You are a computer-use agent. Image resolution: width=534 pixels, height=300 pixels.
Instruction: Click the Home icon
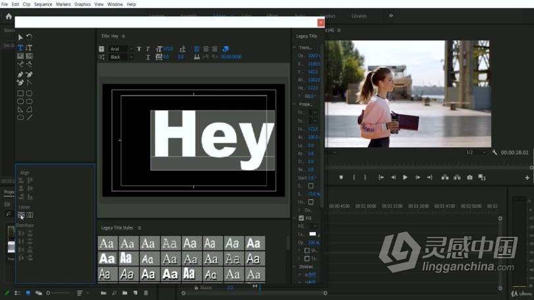pyautogui.click(x=9, y=16)
